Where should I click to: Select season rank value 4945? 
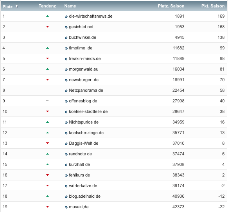(180, 38)
